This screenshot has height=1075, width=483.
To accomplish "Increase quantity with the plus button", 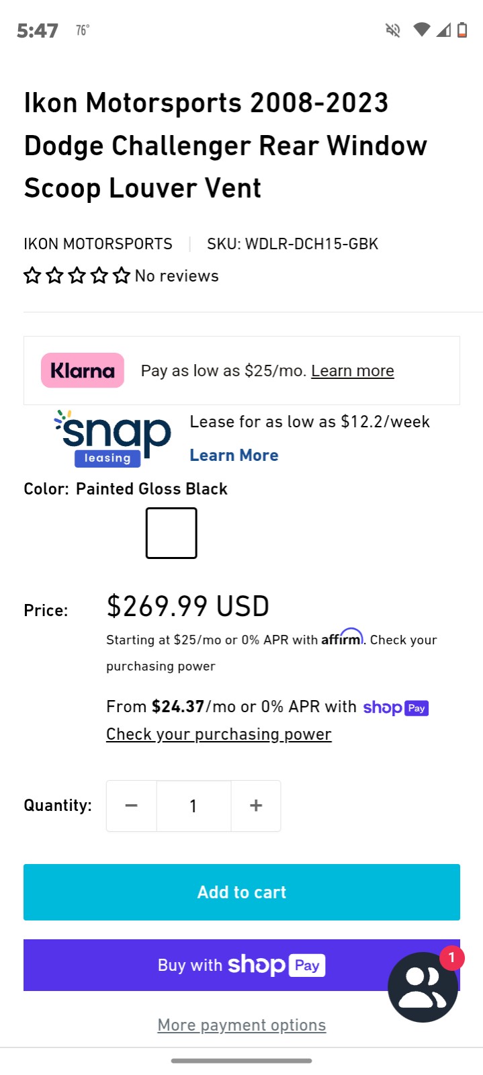I will [256, 806].
